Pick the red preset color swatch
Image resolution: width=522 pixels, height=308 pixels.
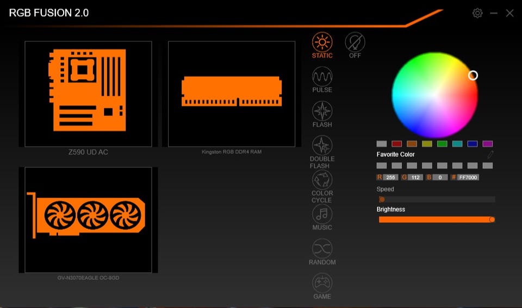(x=397, y=144)
